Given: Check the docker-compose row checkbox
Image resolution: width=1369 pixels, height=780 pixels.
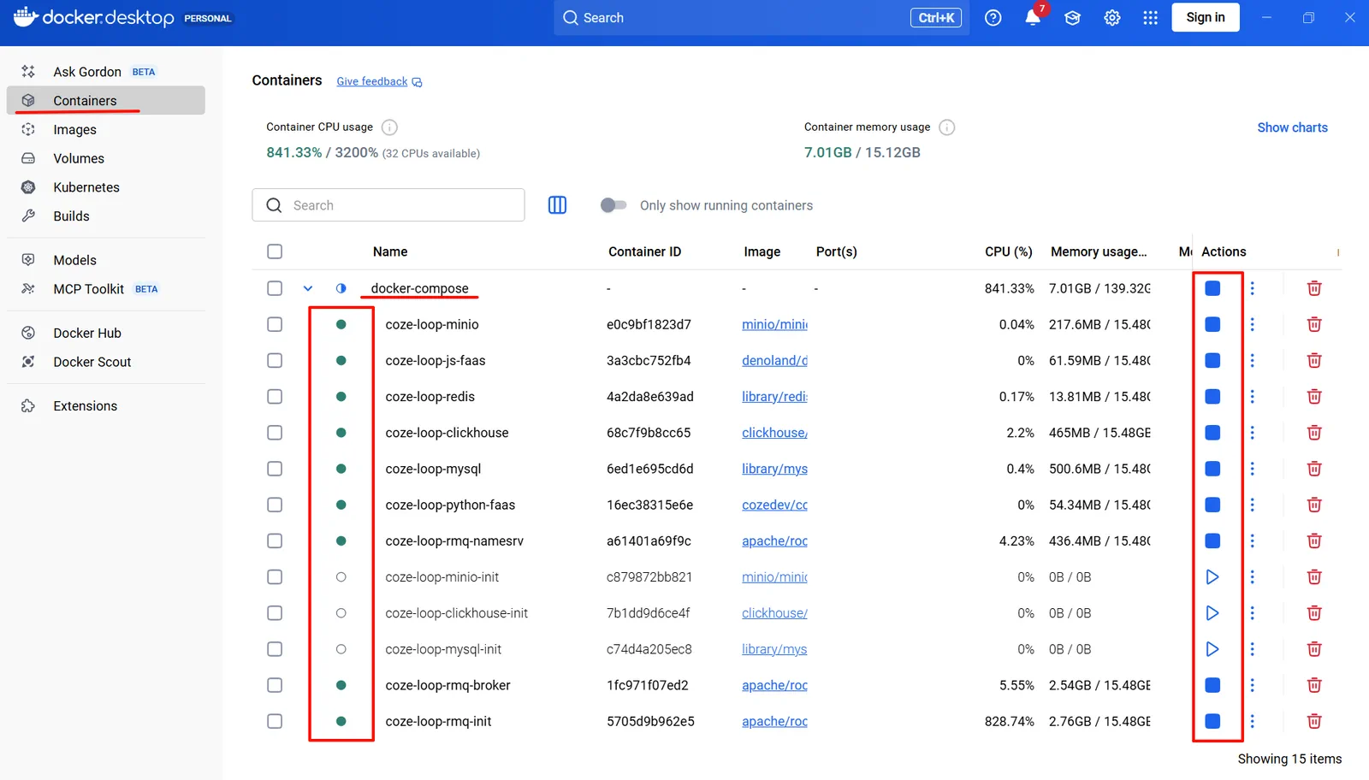Looking at the screenshot, I should pos(275,288).
